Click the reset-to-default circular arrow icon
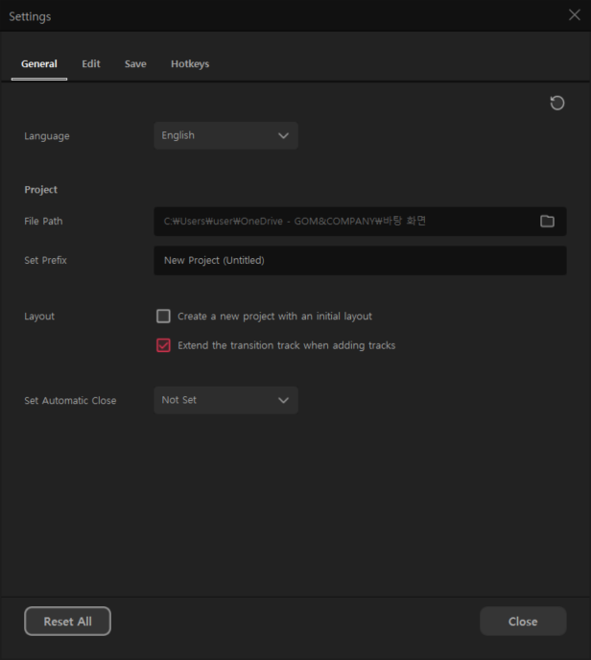The width and height of the screenshot is (591, 660). coord(556,103)
